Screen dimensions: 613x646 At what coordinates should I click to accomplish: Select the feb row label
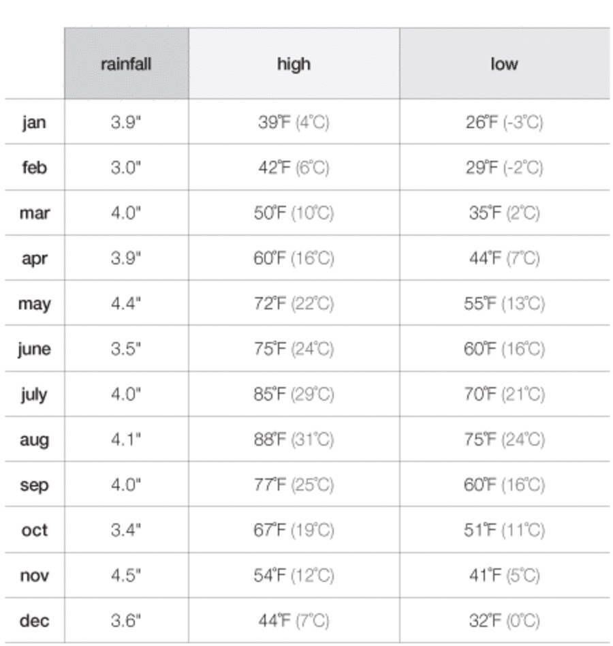point(34,168)
